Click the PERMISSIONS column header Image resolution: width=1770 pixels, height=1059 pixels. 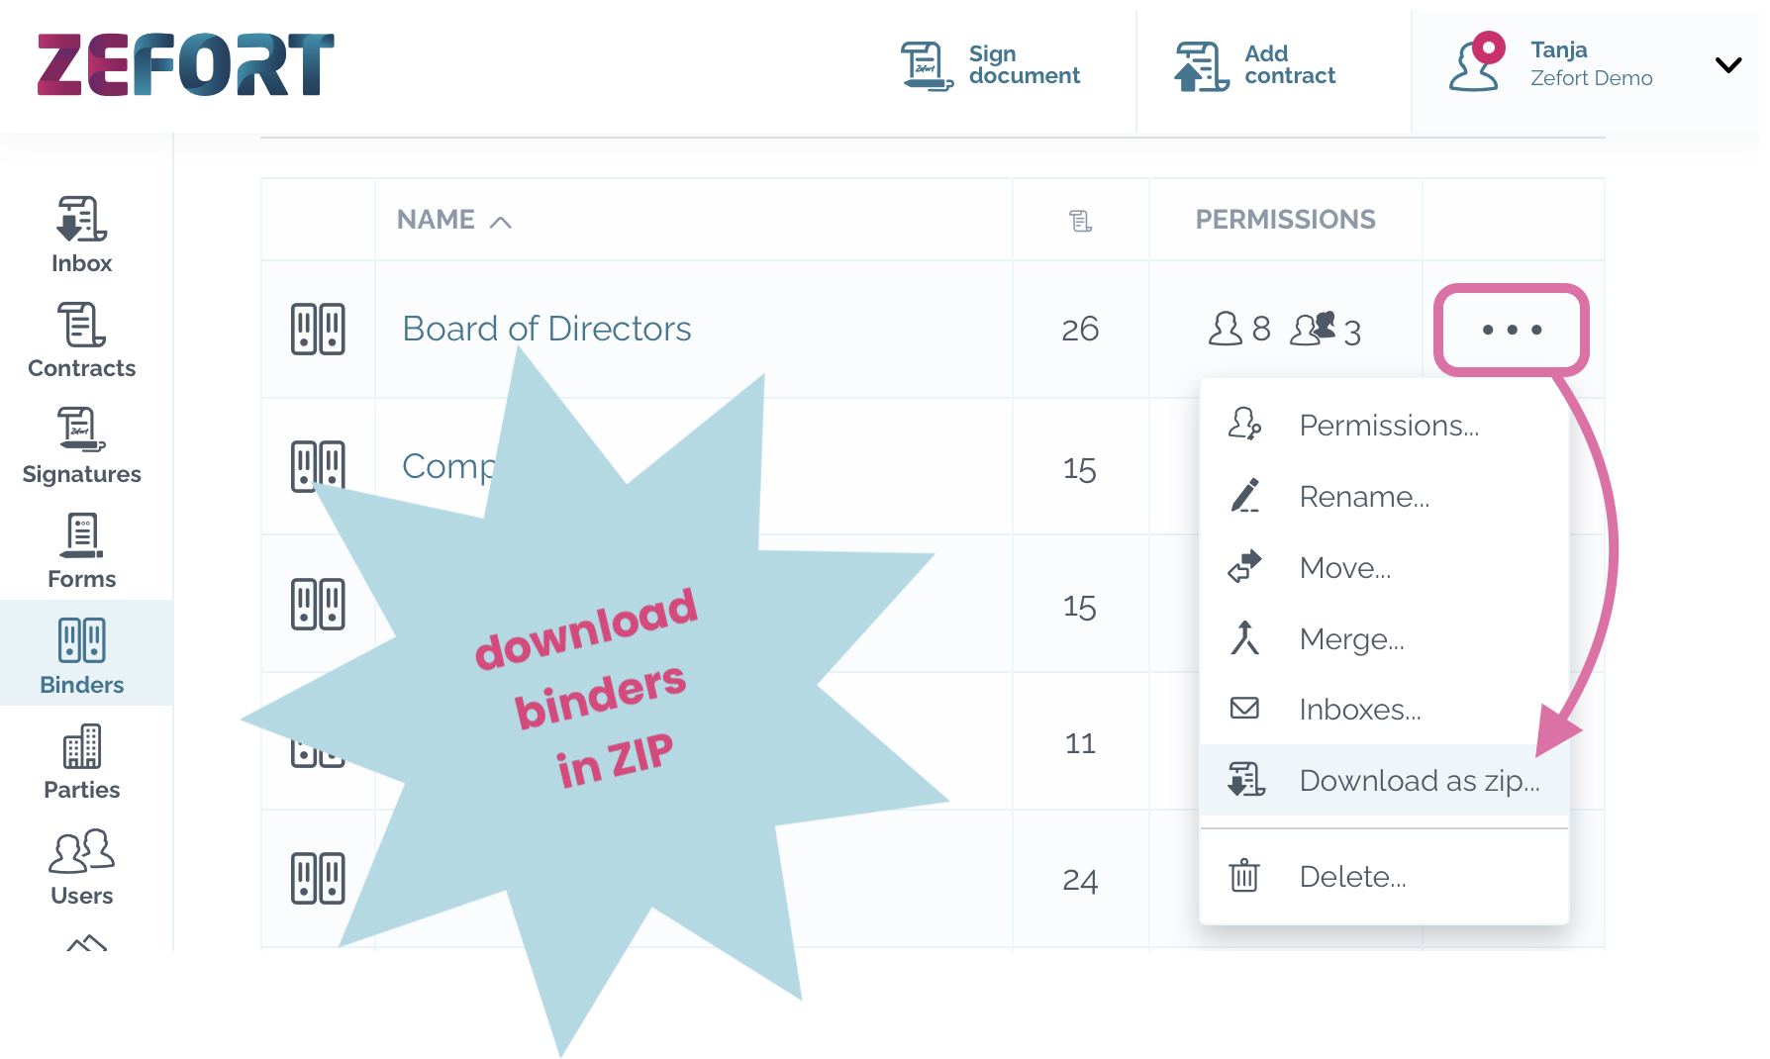[x=1285, y=220]
